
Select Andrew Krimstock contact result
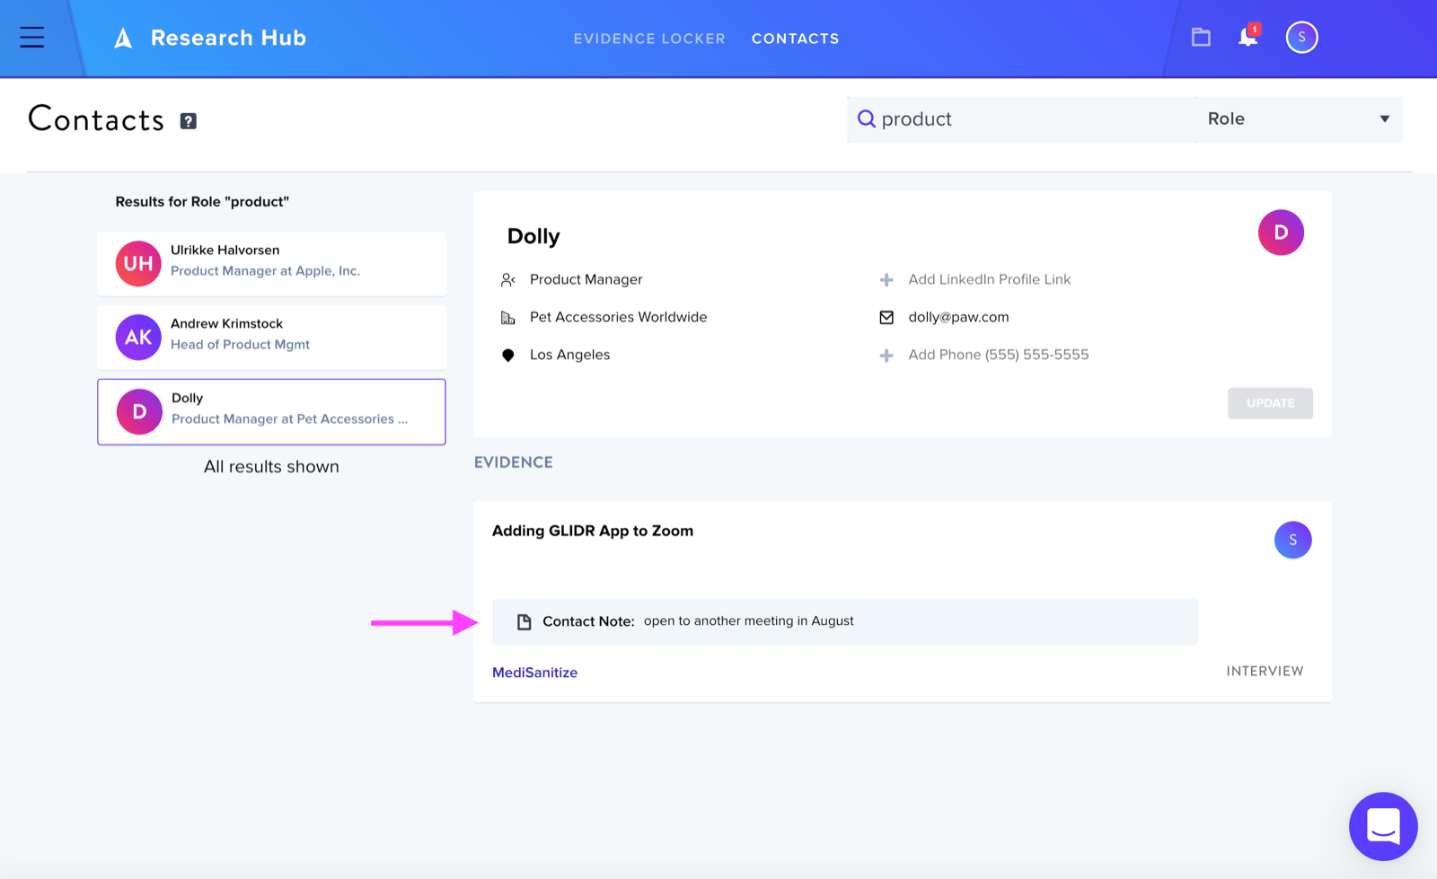coord(271,338)
